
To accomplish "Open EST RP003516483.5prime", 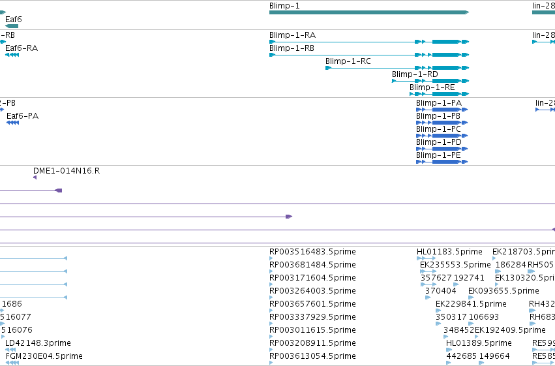I will (x=312, y=252).
